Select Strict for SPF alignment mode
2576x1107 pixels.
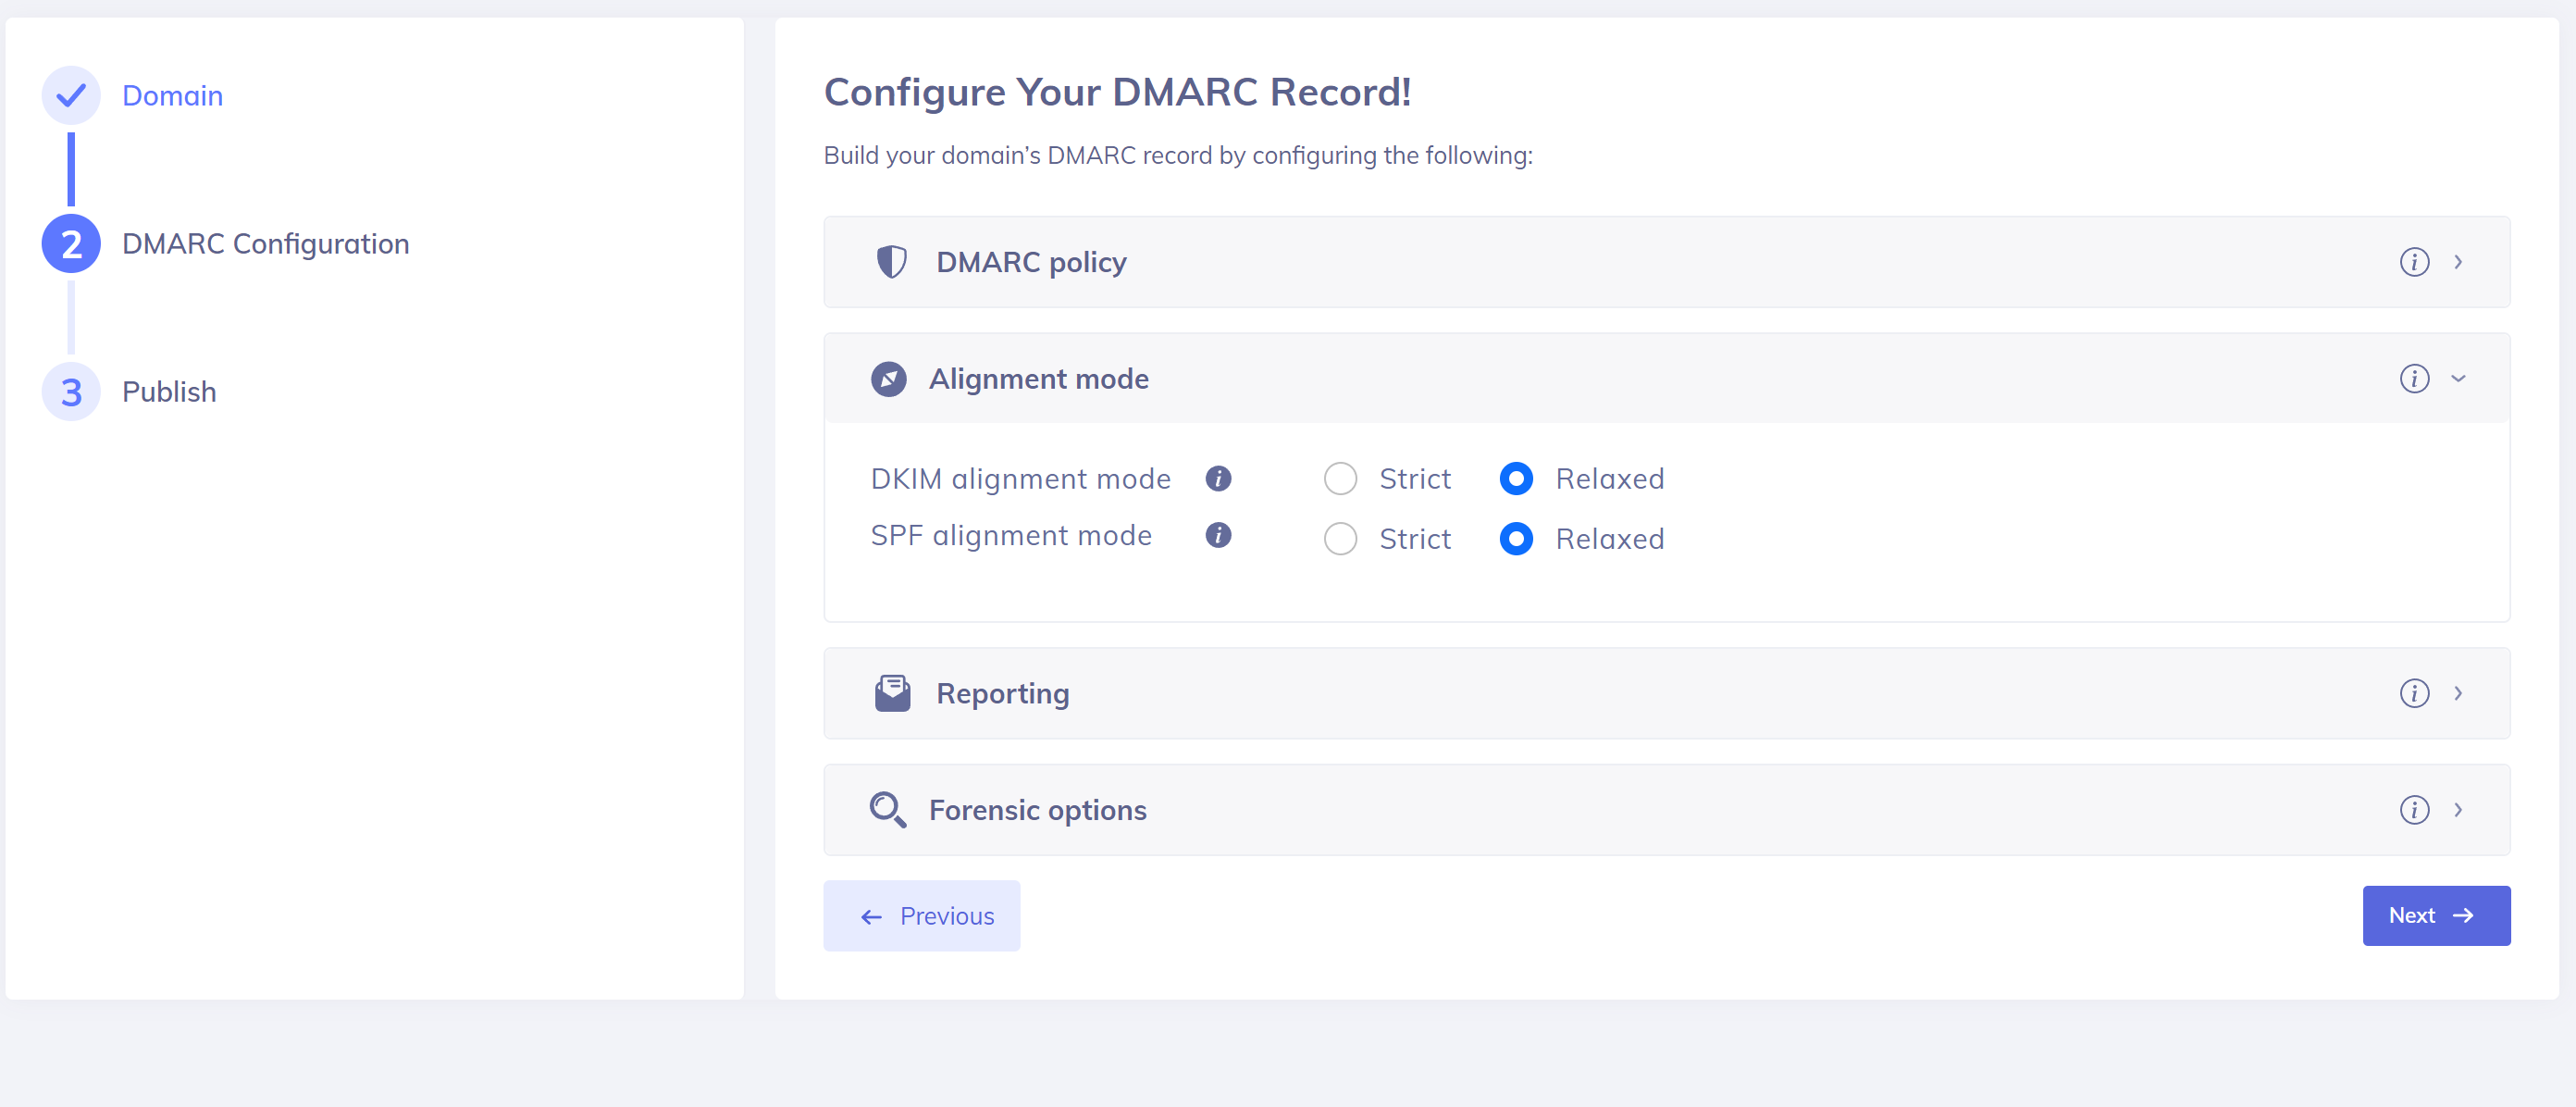click(x=1340, y=539)
